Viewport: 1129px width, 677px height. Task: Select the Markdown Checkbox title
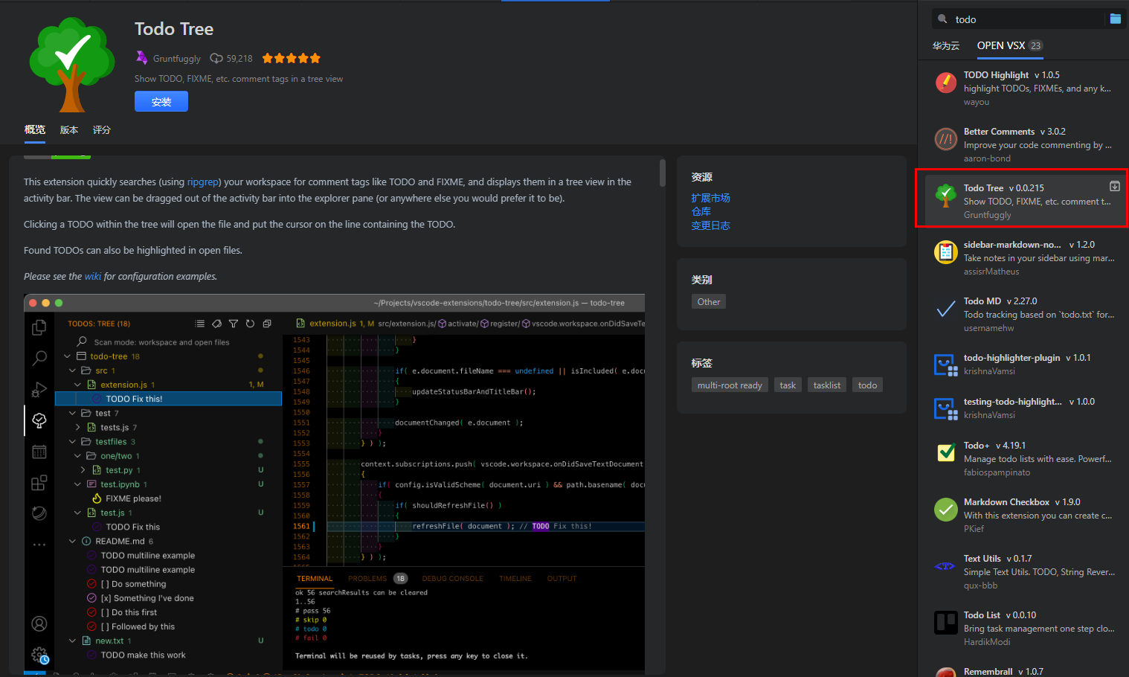click(x=1006, y=501)
